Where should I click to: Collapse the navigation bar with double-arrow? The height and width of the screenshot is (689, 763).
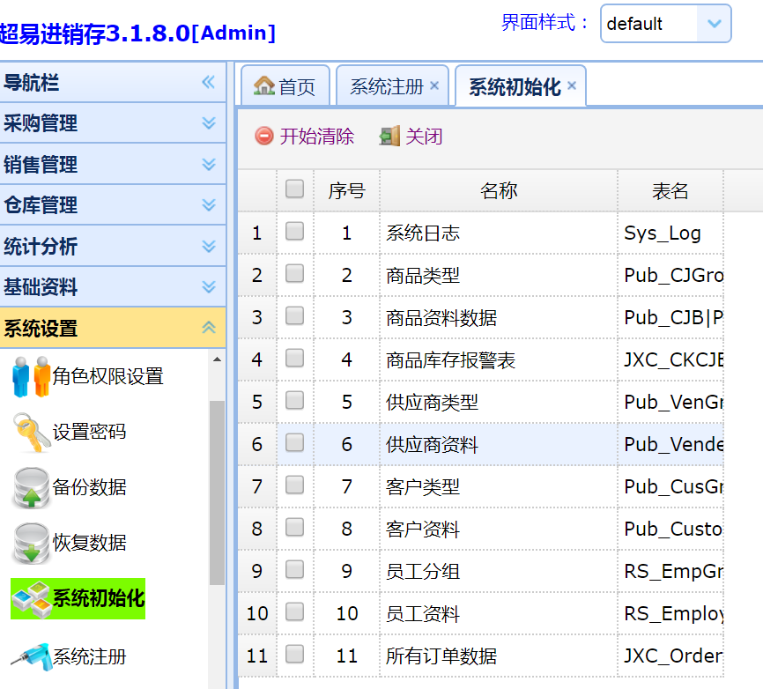click(209, 83)
